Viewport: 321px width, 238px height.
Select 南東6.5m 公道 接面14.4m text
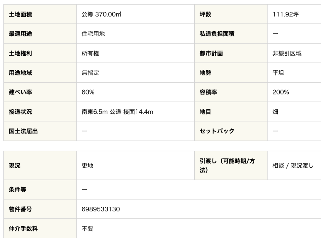(x=117, y=112)
